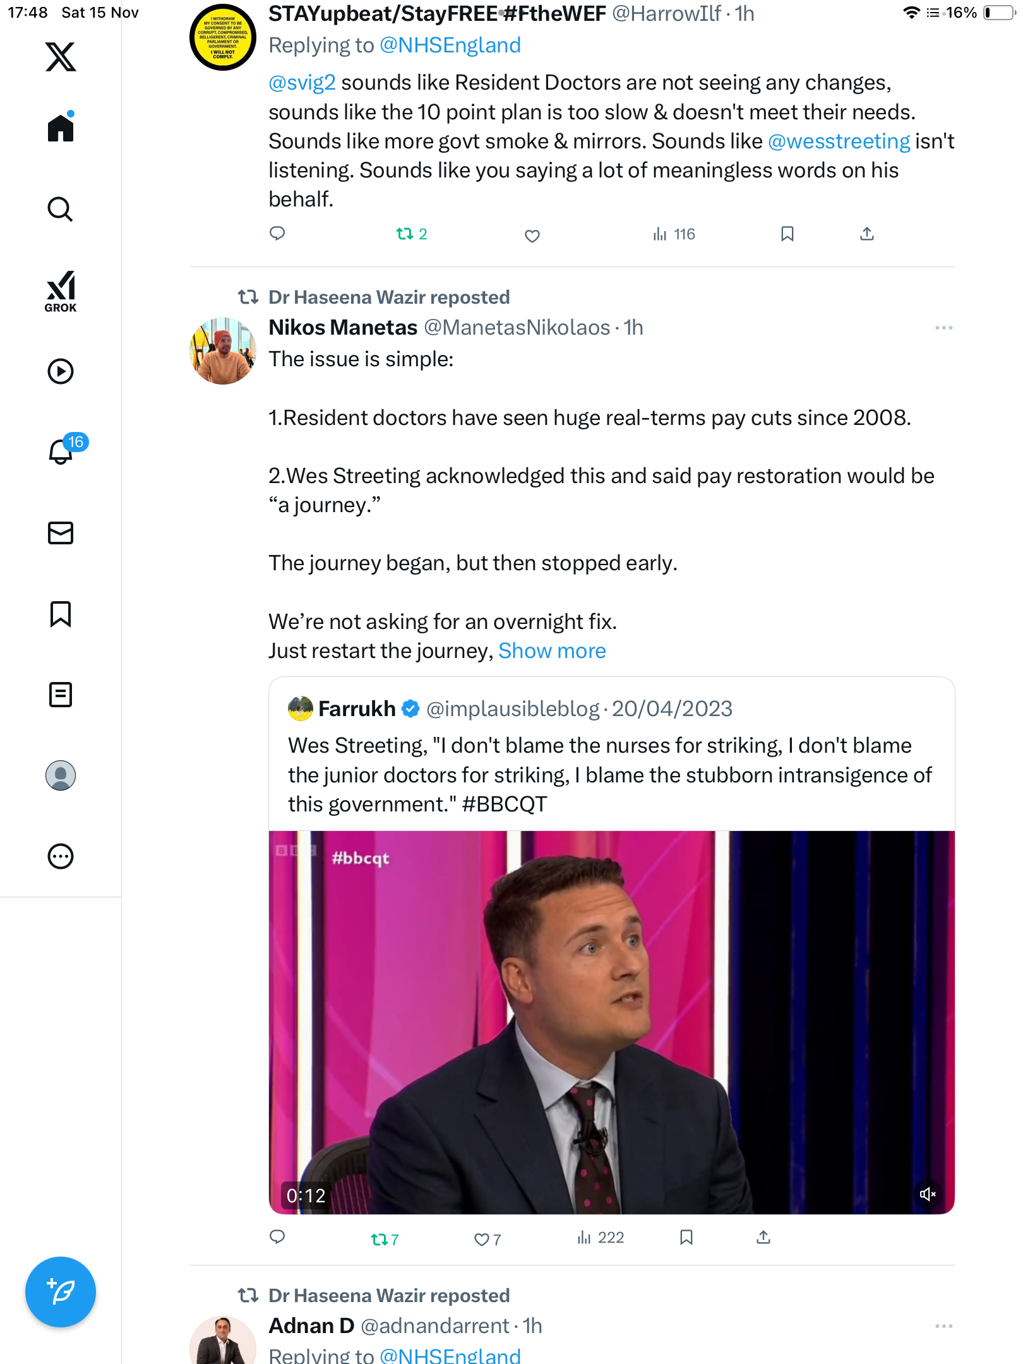The image size is (1023, 1364).
Task: Open the Lists icon in sidebar
Action: click(x=61, y=695)
